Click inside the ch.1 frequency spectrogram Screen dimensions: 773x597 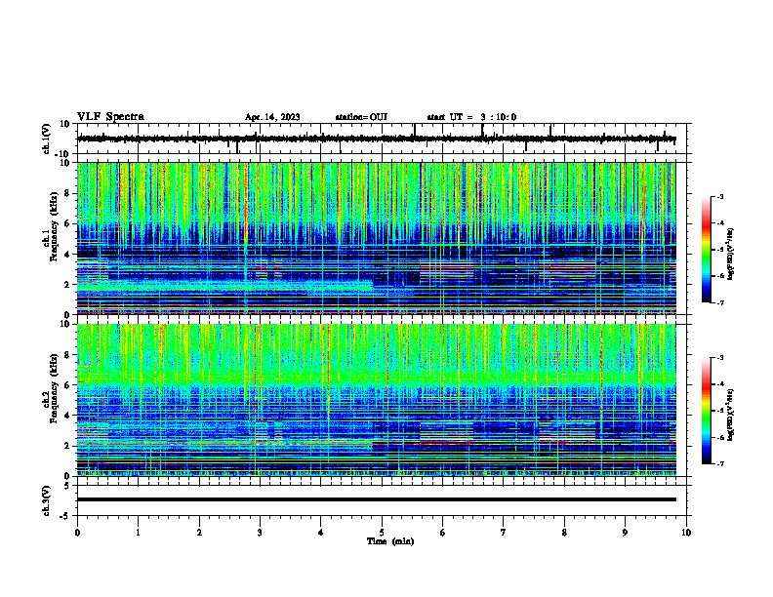click(x=376, y=238)
